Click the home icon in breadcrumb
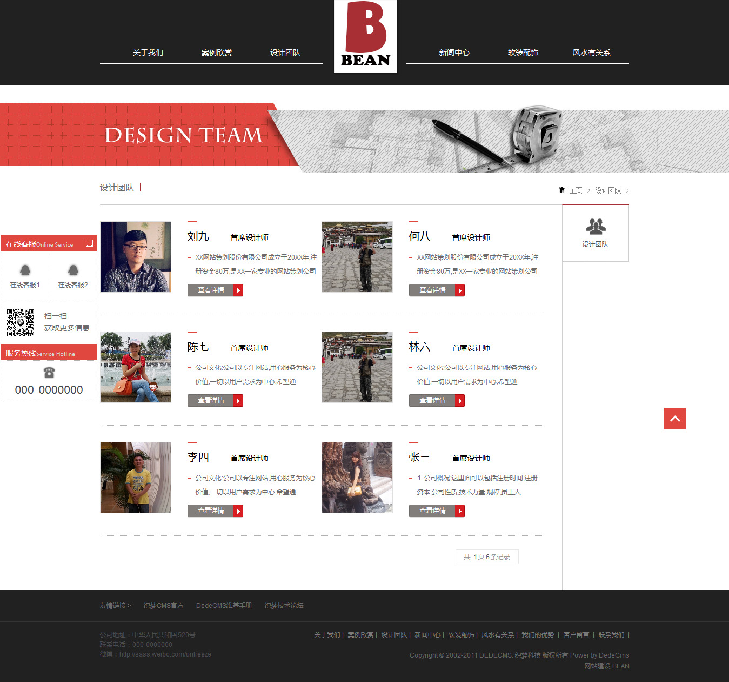Image resolution: width=729 pixels, height=682 pixels. tap(562, 190)
